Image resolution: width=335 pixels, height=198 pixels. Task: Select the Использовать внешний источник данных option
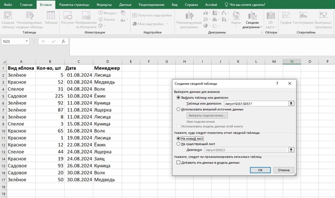tap(179, 109)
